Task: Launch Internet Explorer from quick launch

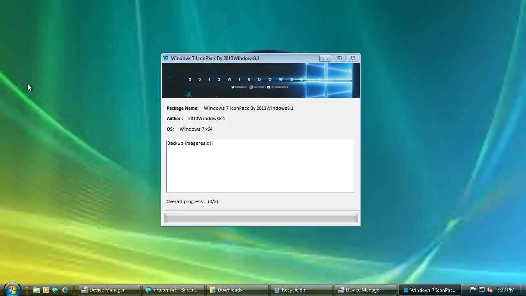Action: coord(65,290)
